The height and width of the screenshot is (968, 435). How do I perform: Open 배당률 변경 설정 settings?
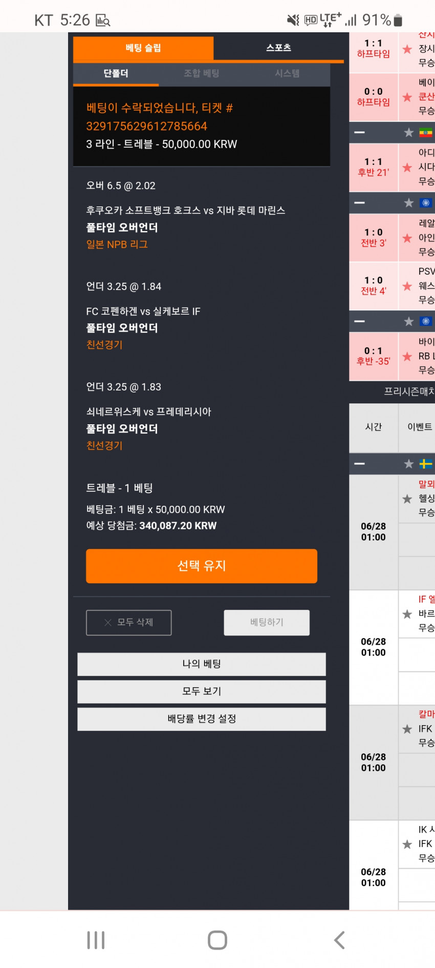202,718
